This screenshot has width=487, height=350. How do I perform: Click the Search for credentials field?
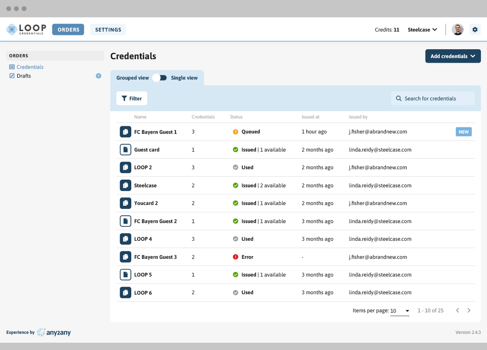[433, 98]
